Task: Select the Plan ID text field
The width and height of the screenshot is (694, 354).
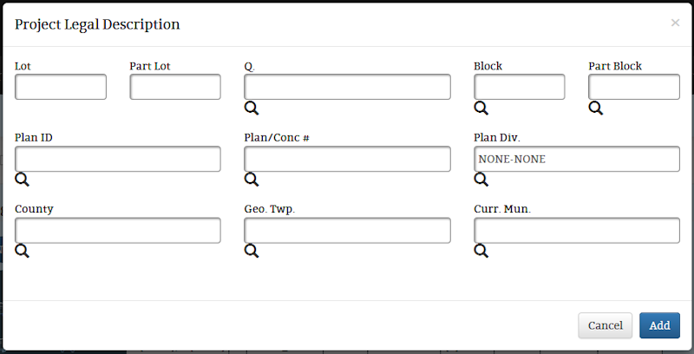Action: (118, 159)
